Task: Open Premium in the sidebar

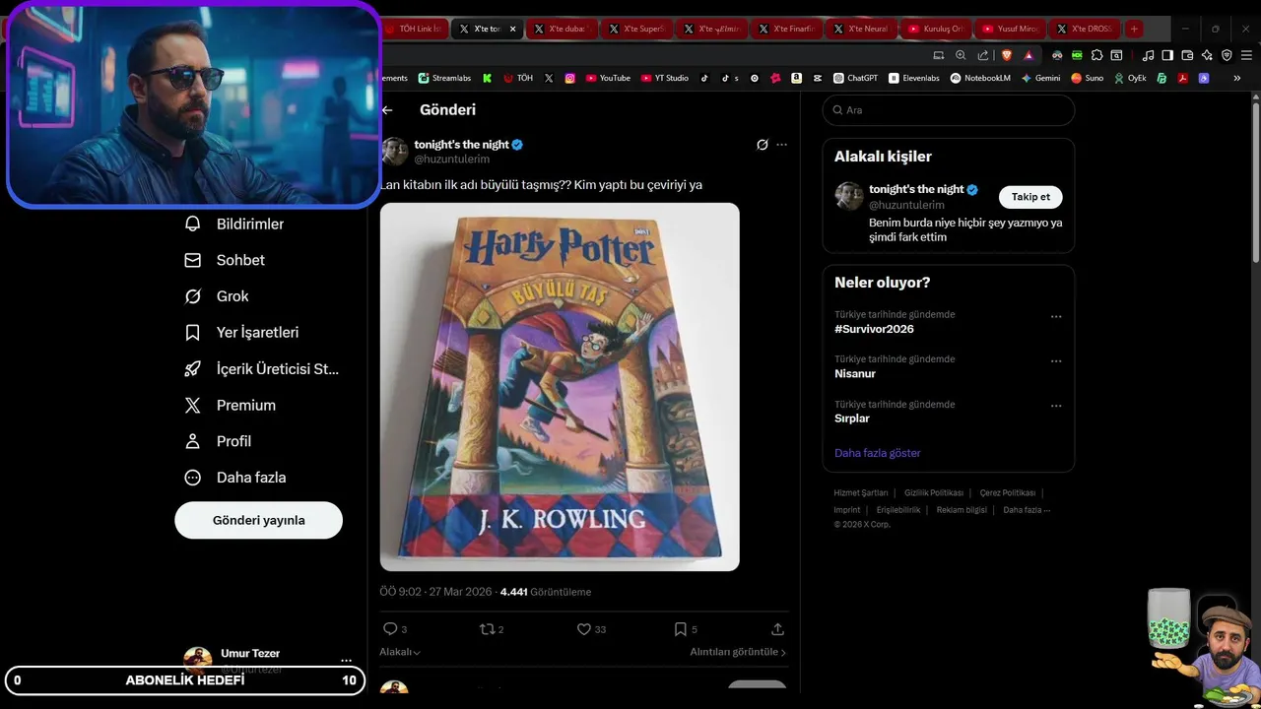Action: tap(230, 405)
